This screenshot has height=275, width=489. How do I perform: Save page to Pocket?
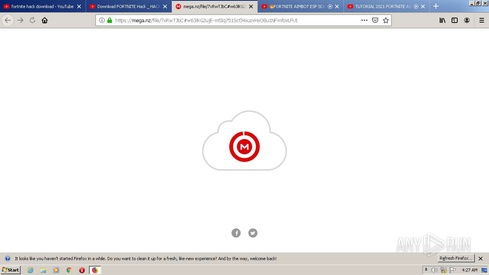tap(375, 20)
